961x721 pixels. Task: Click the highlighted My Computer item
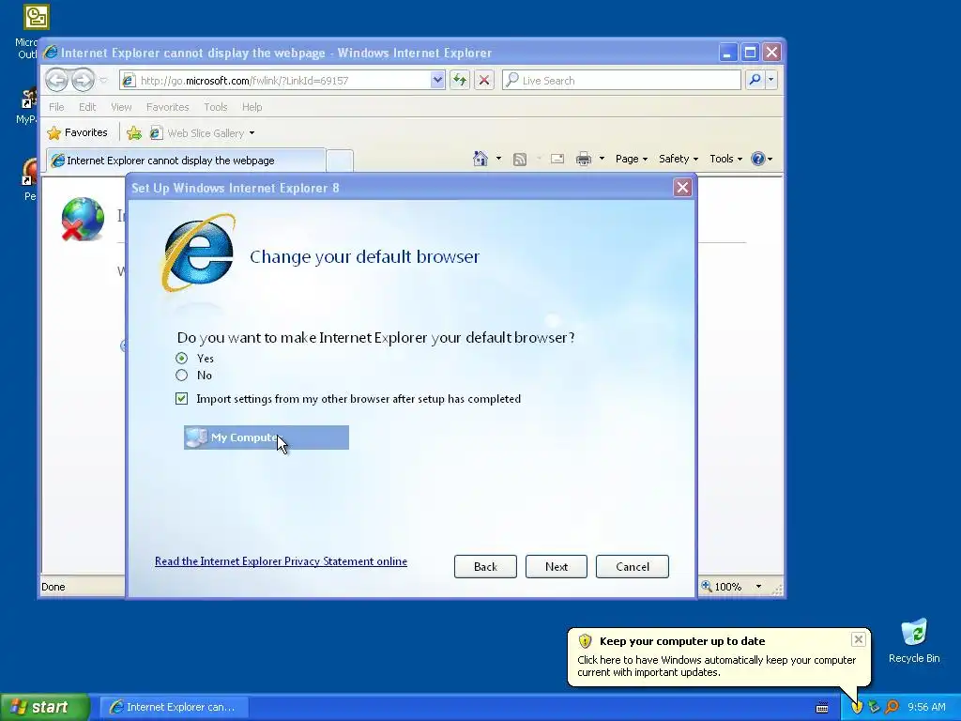tap(267, 437)
